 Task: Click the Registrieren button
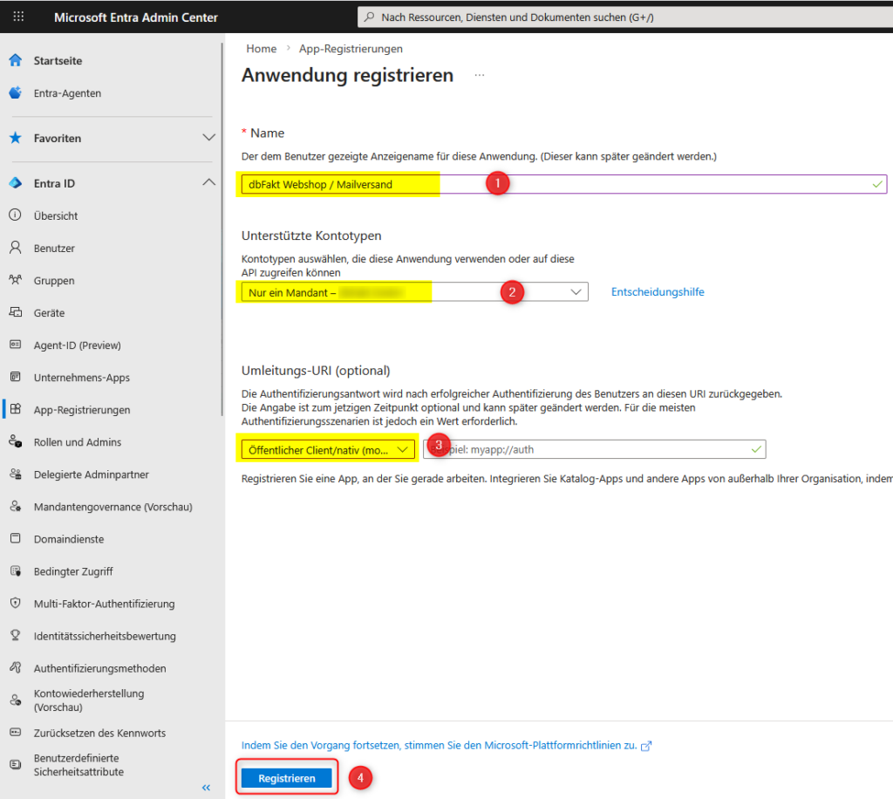tap(287, 778)
